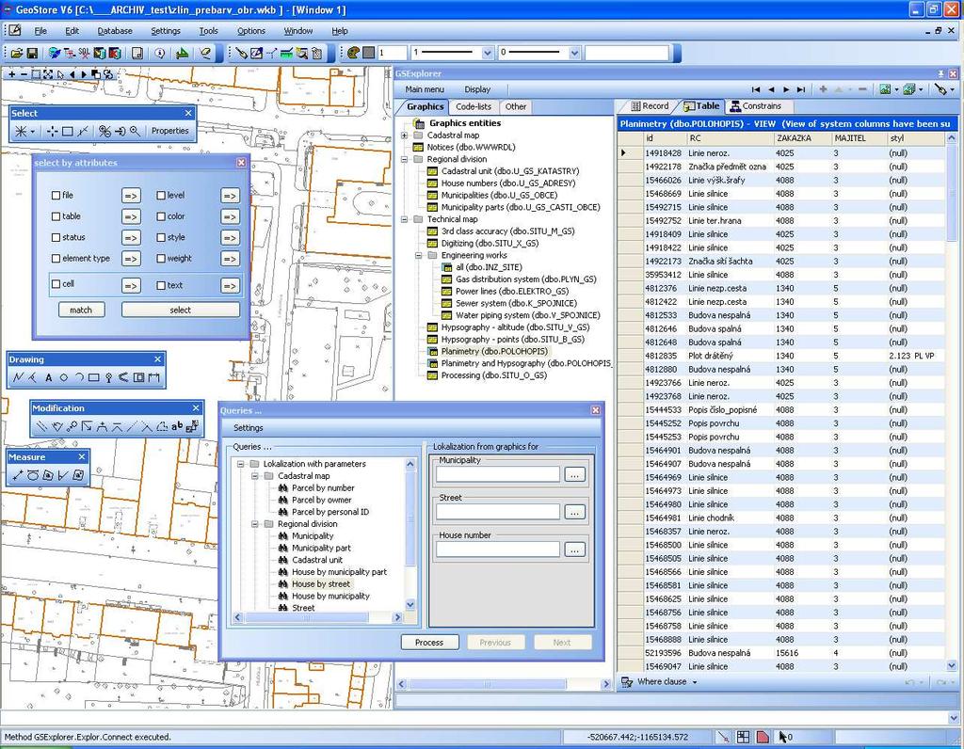Viewport: 964px width, 749px height.
Task: Collapse 'Lokalization with parameters' query node
Action: tap(240, 464)
